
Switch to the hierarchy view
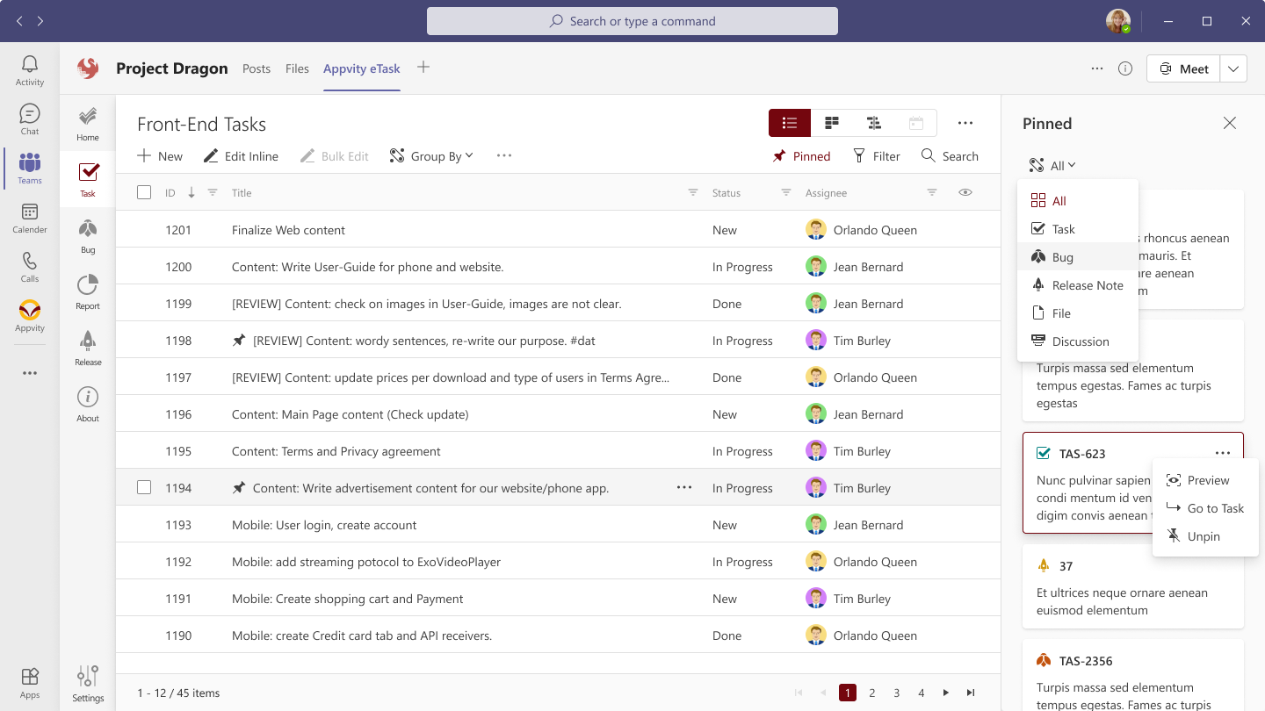point(874,123)
